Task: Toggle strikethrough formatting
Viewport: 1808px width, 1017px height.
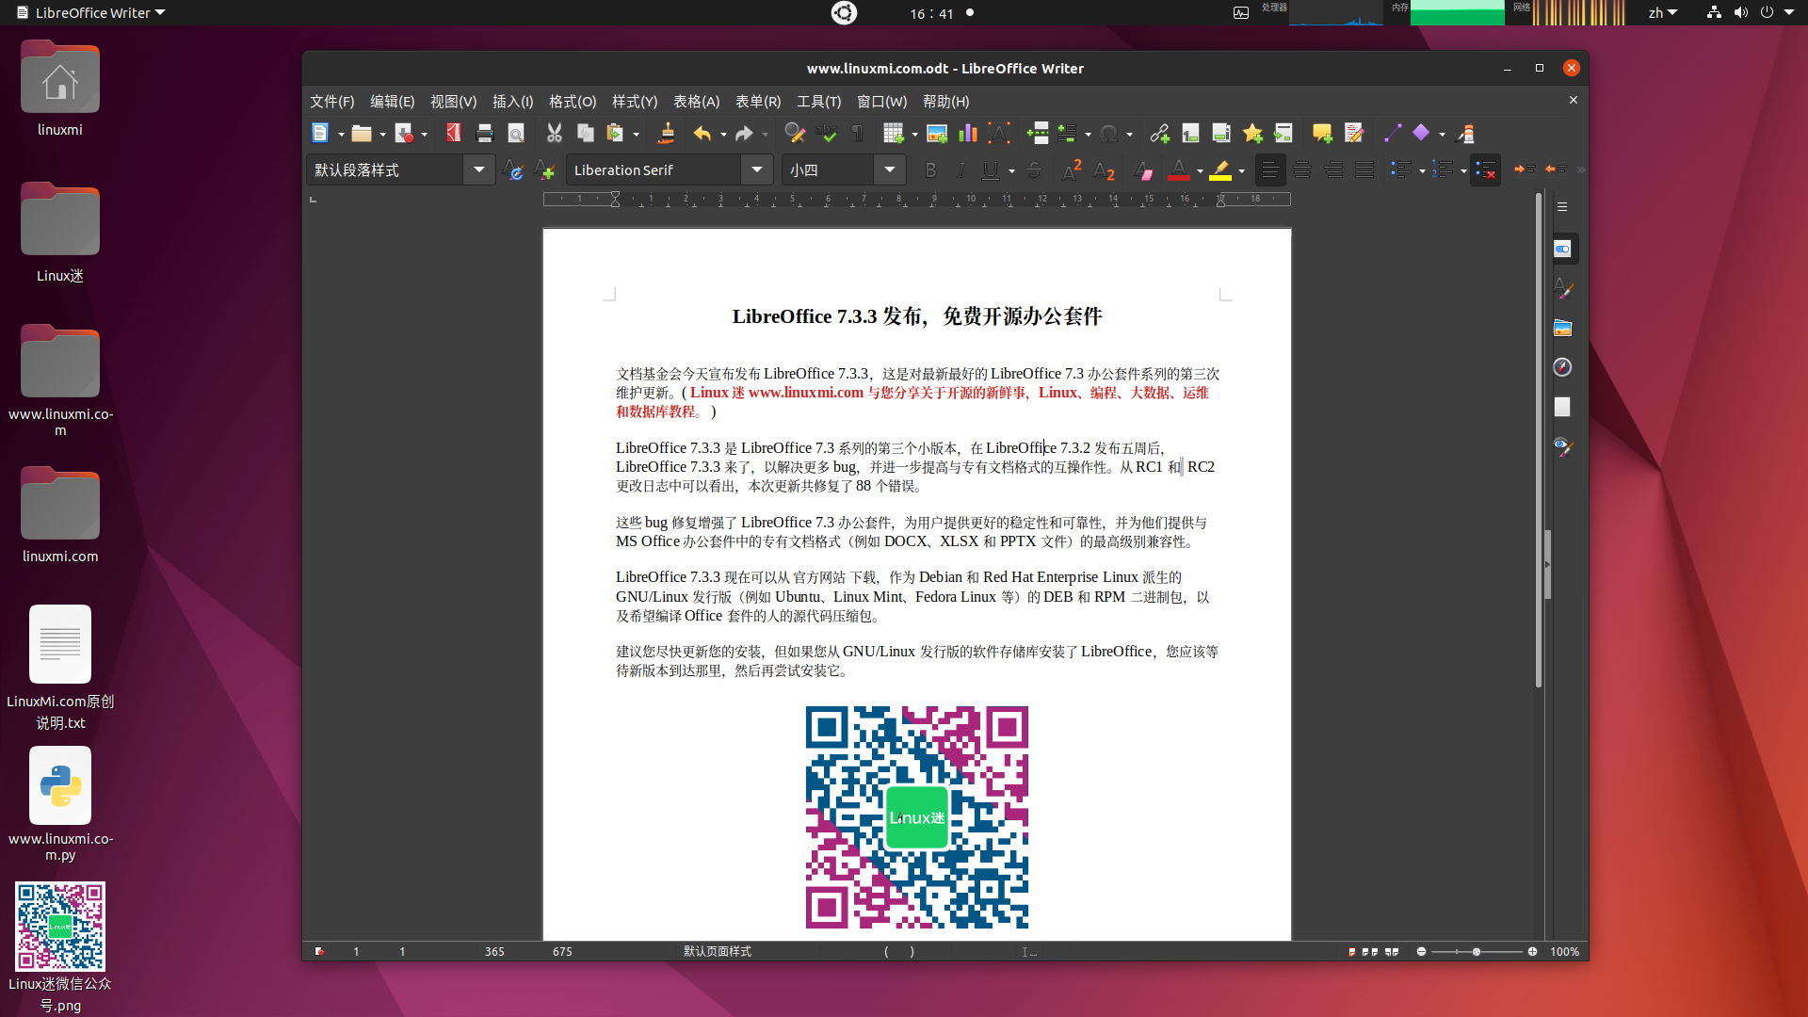Action: pos(1034,170)
